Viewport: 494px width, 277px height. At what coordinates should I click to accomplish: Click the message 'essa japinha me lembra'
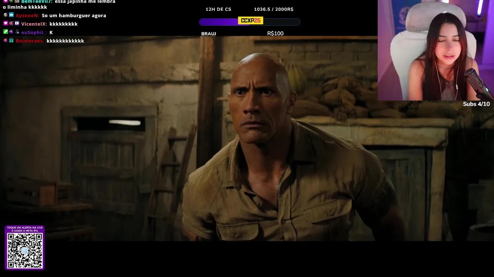(85, 2)
